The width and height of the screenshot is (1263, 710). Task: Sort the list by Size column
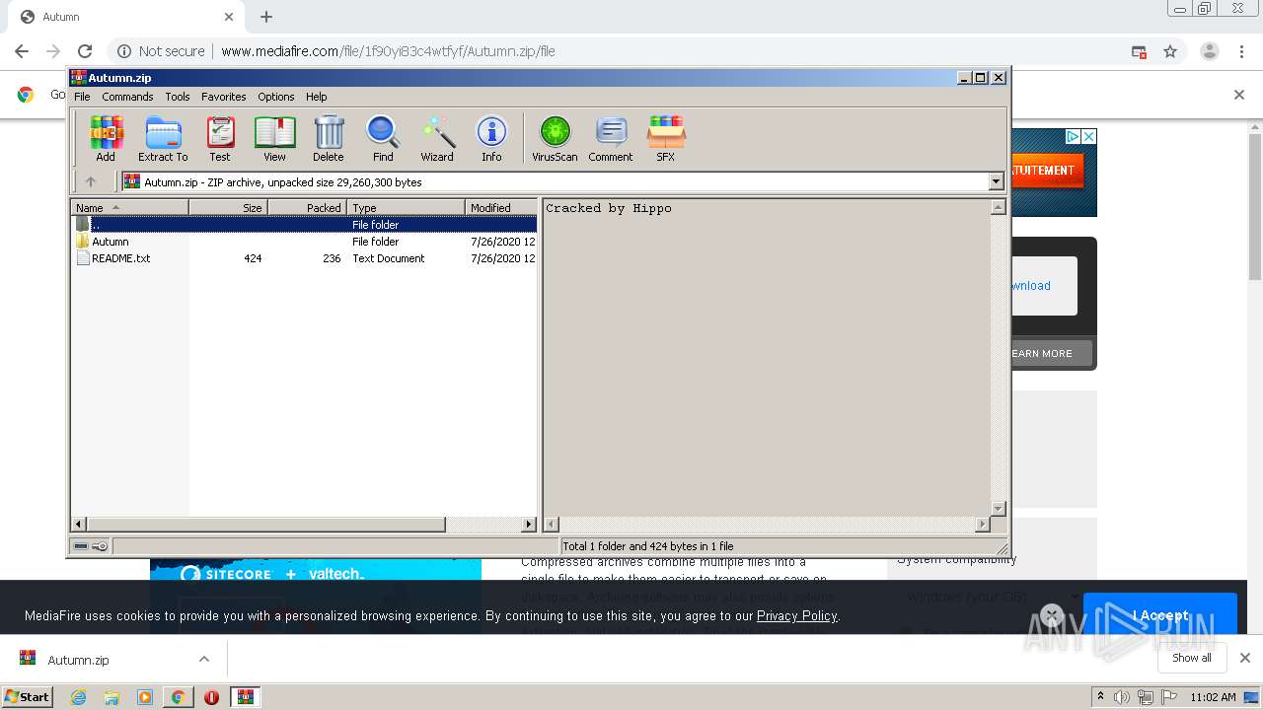point(228,207)
